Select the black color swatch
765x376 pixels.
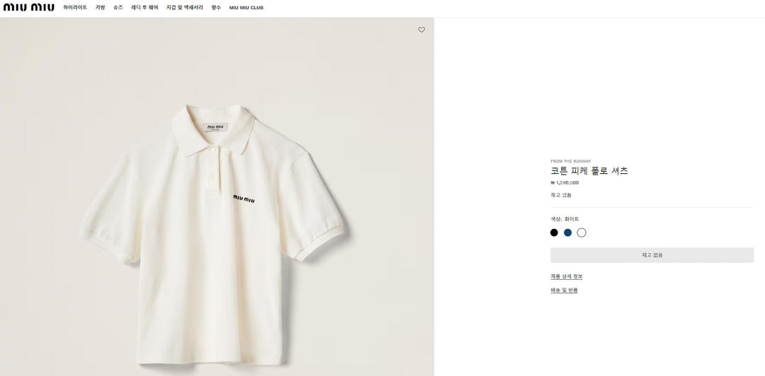[554, 233]
